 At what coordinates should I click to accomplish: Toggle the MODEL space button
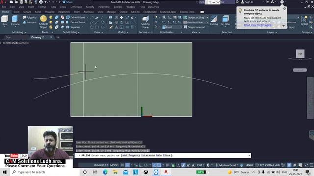(114, 165)
